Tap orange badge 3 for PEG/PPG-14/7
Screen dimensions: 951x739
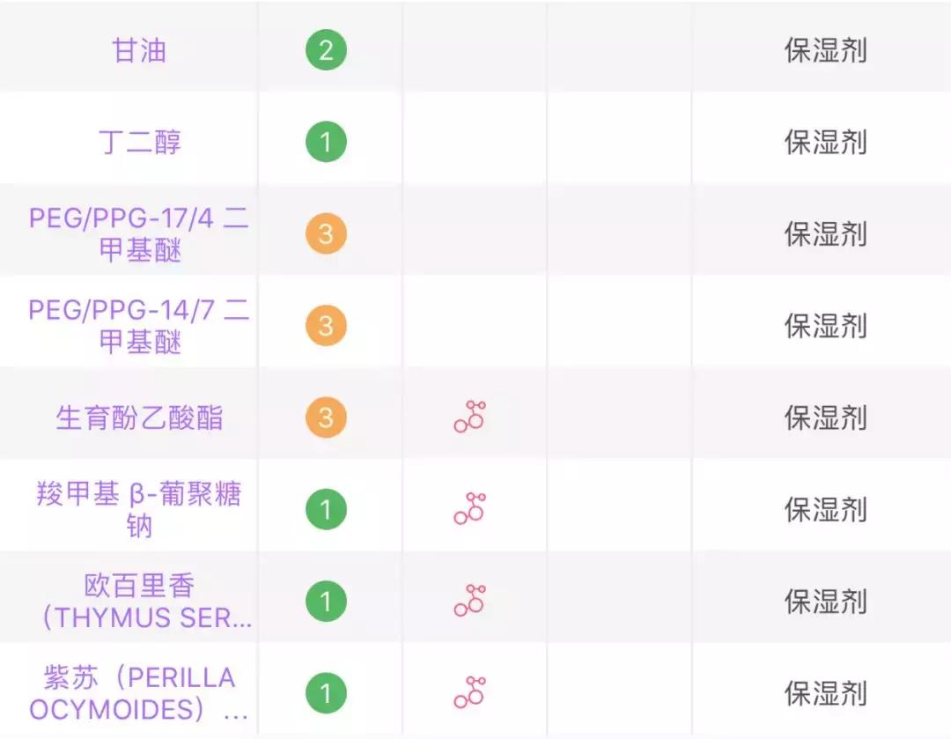[327, 326]
